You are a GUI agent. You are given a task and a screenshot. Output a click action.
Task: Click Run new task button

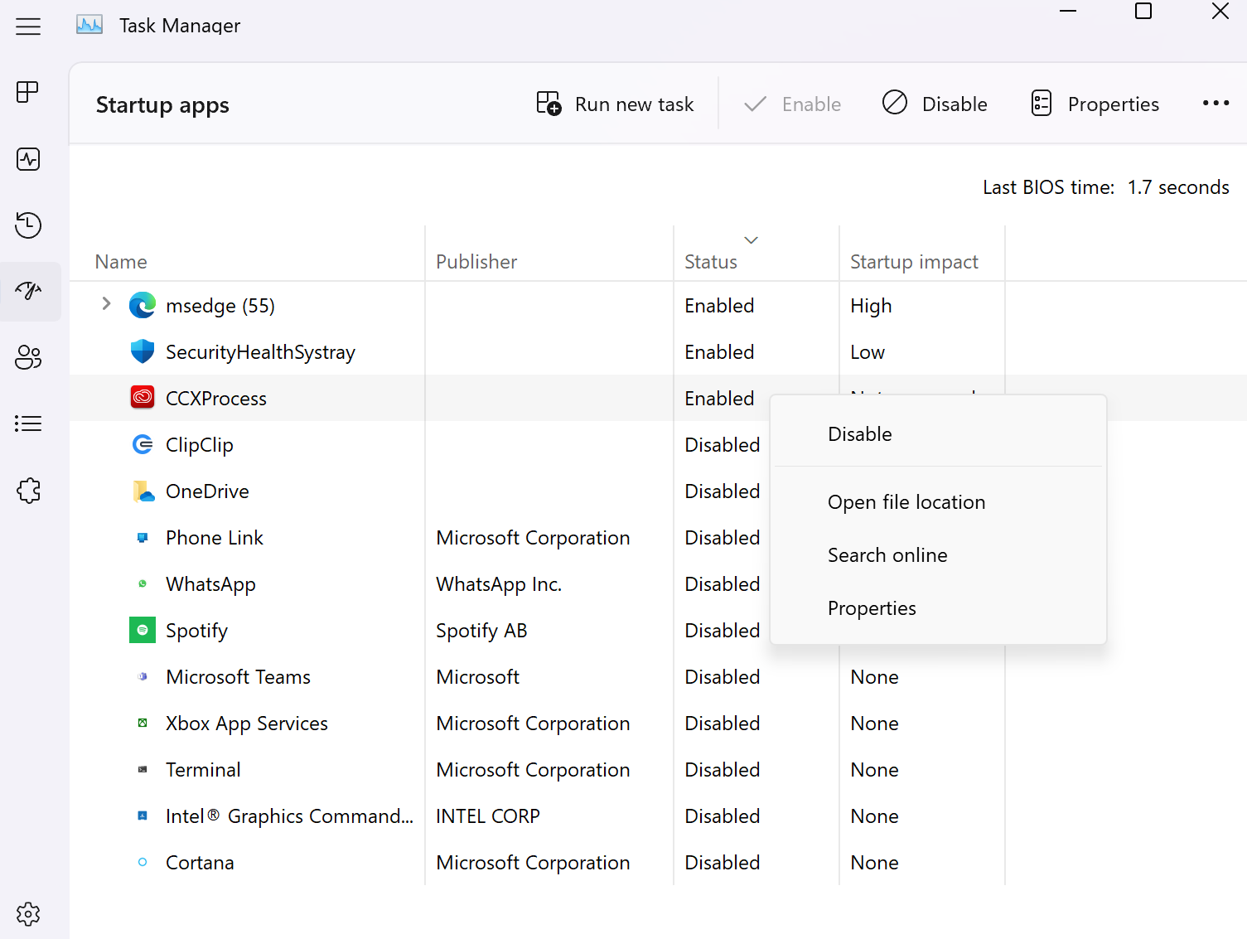tap(615, 104)
